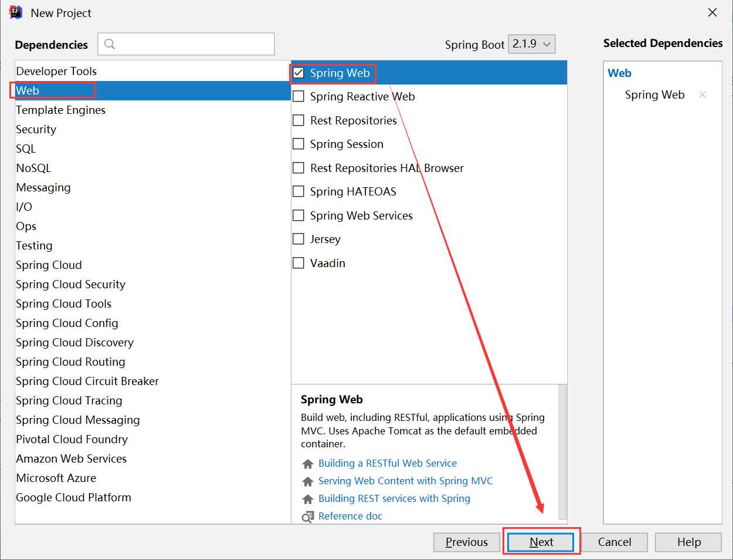
Task: Choose the Security category
Action: point(153,129)
